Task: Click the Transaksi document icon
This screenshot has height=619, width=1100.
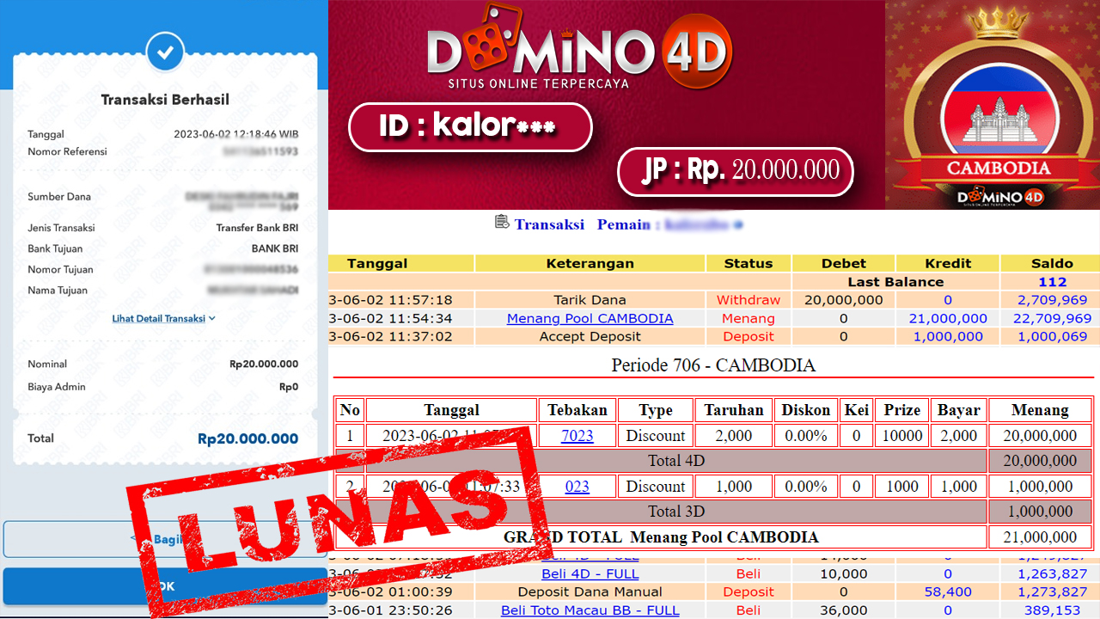Action: (x=502, y=223)
